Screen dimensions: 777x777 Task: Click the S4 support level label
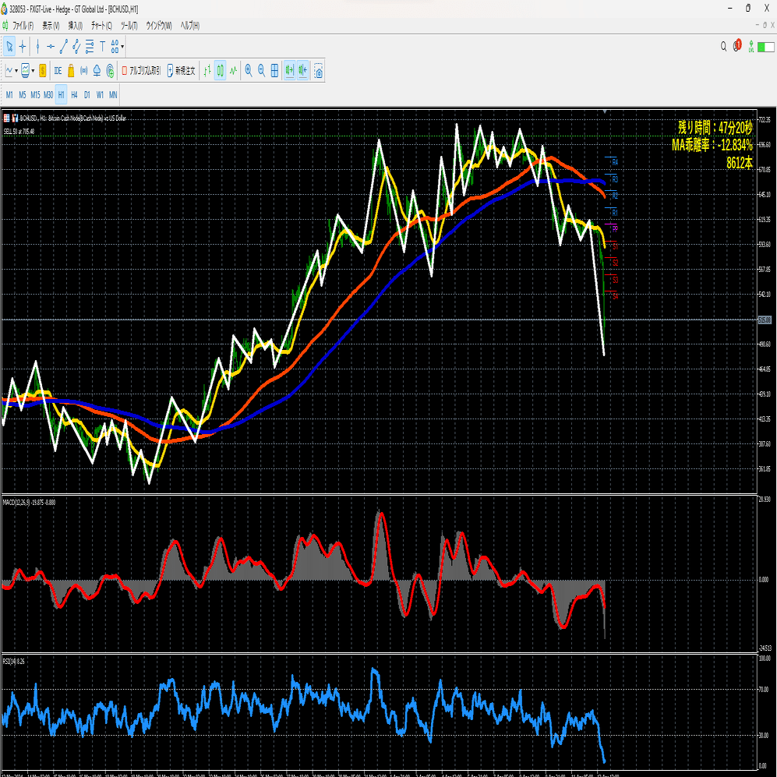tap(615, 296)
